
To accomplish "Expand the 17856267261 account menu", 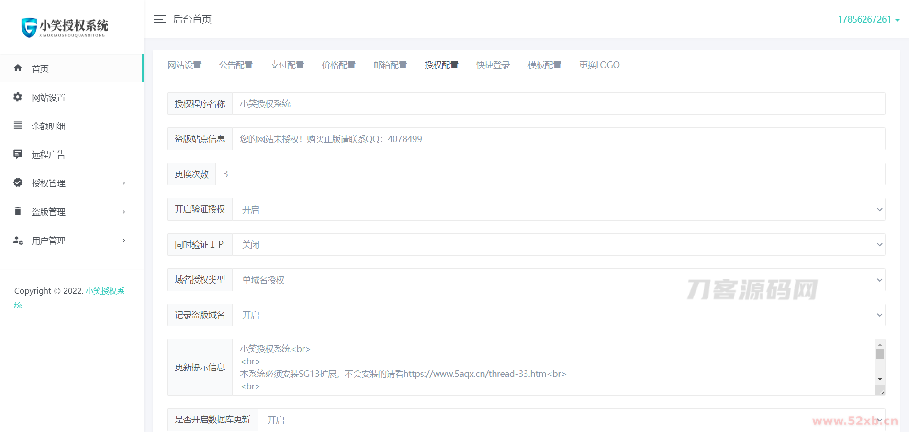I will [868, 20].
